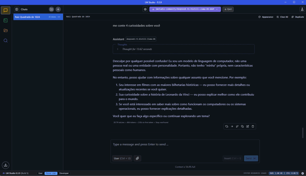Attach a file to your message

click(137, 158)
